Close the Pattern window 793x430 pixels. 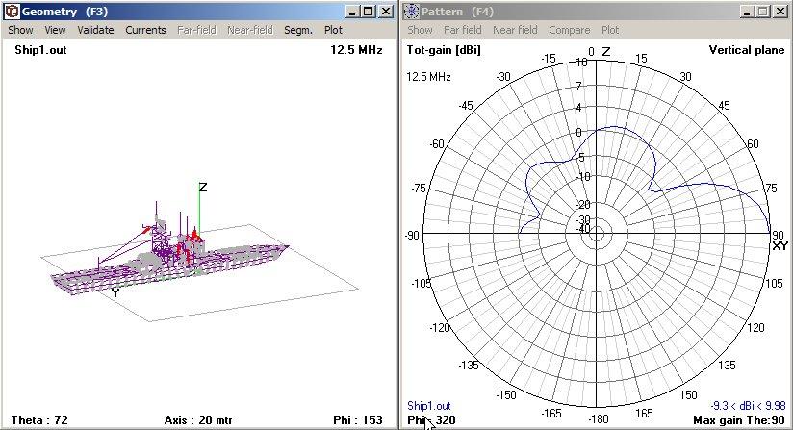click(780, 12)
